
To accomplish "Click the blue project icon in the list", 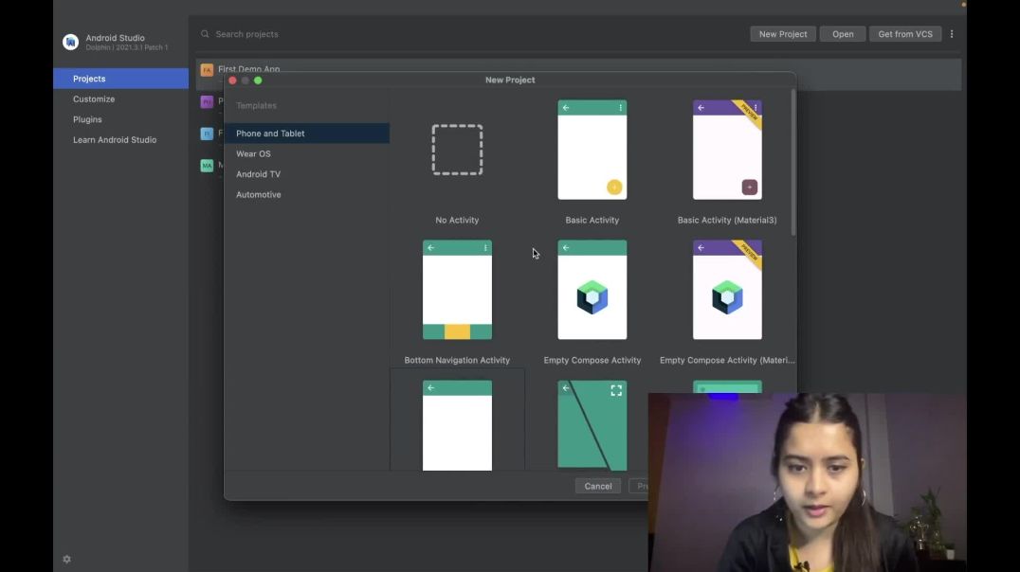I will coord(207,133).
